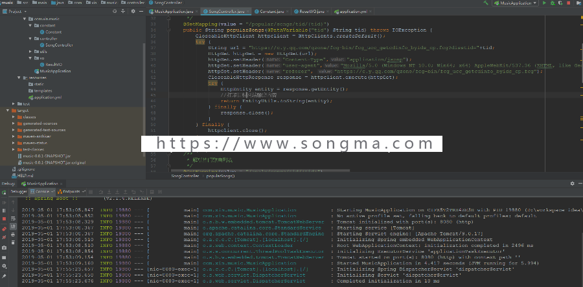583x287 pixels.
Task: Select ResultVO class in project tree
Action: pos(51,65)
